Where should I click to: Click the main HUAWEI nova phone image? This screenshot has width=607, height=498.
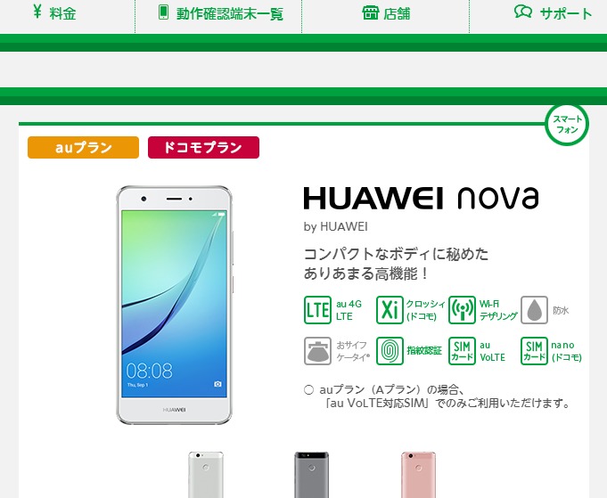[x=175, y=305]
